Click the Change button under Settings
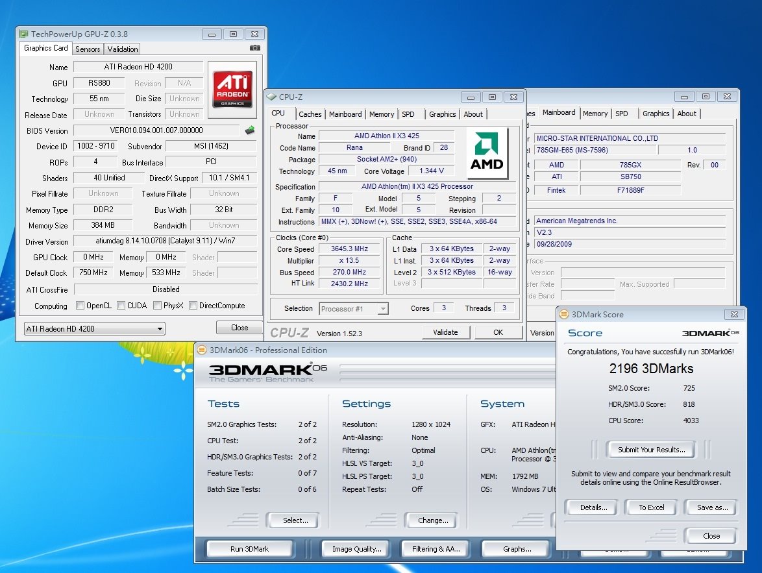The height and width of the screenshot is (573, 762). pos(432,520)
